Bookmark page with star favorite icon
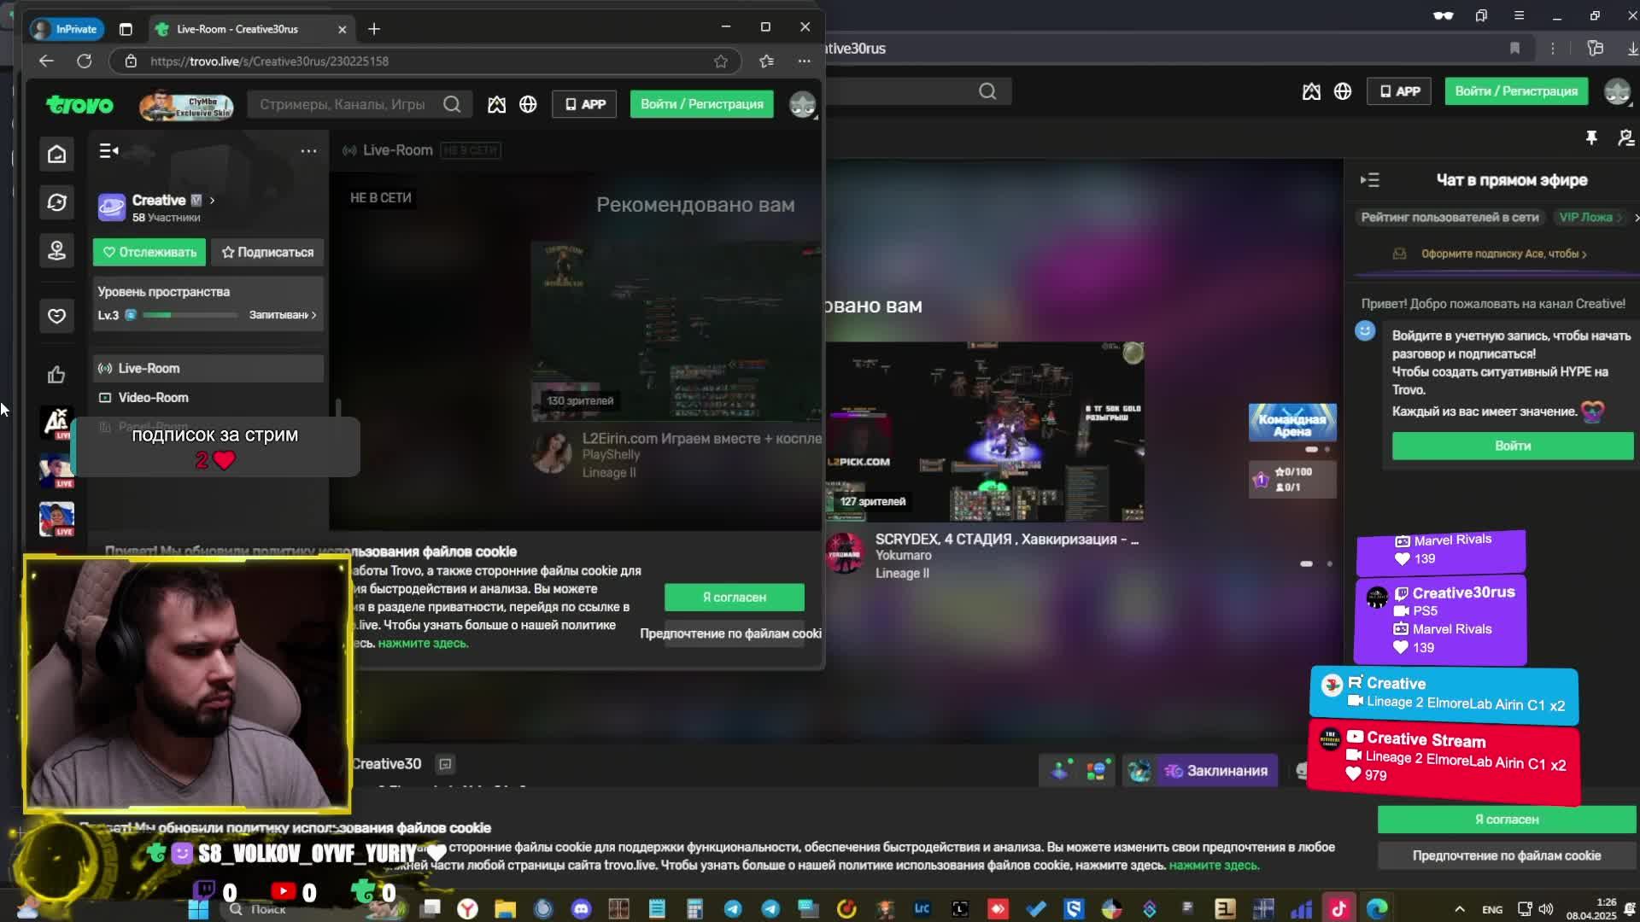Viewport: 1640px width, 922px height. pos(721,61)
